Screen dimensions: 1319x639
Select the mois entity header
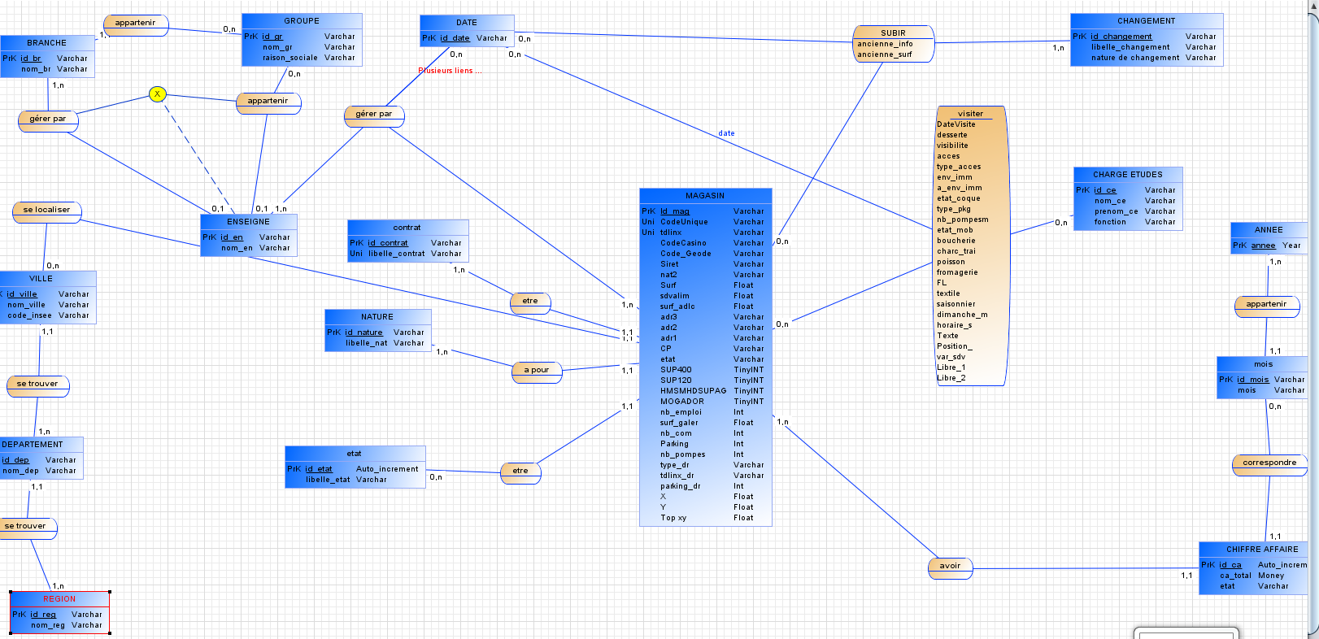coord(1263,364)
